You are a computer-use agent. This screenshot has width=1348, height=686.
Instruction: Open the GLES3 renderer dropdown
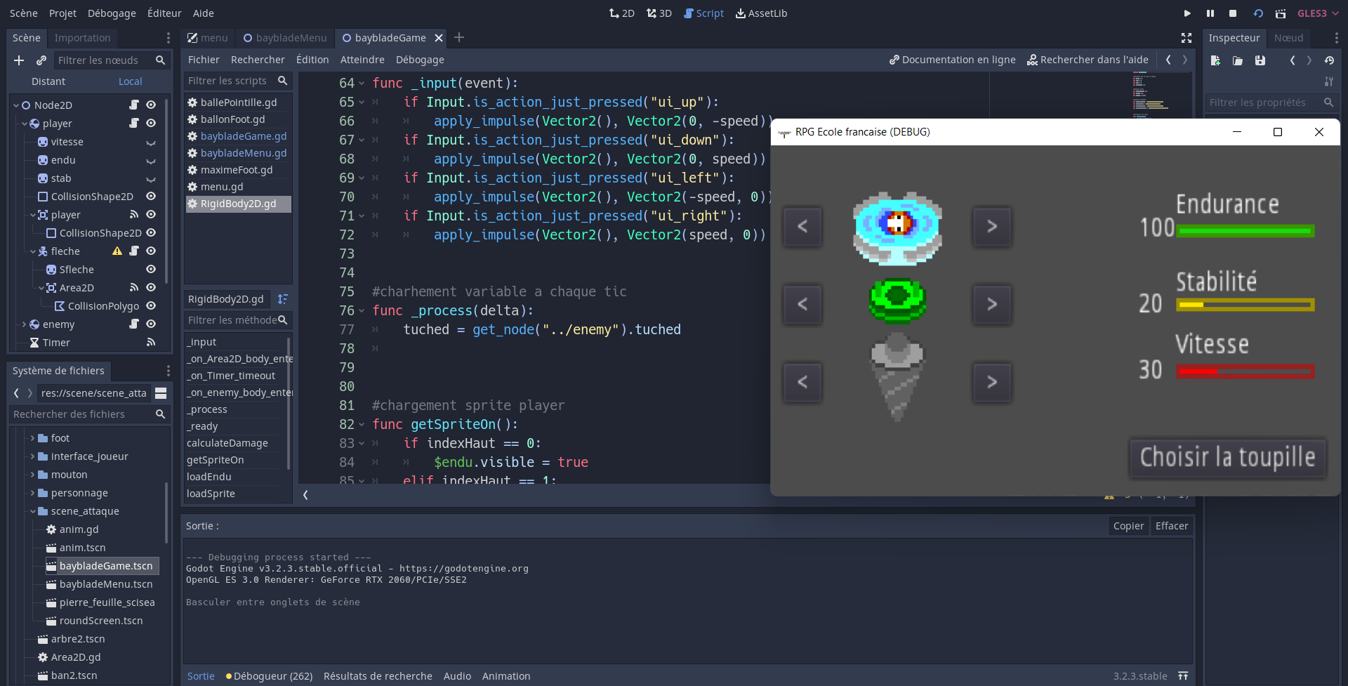coord(1317,13)
